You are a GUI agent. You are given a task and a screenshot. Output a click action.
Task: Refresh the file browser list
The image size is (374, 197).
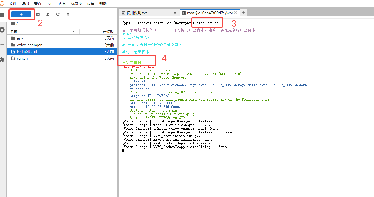coord(58,14)
